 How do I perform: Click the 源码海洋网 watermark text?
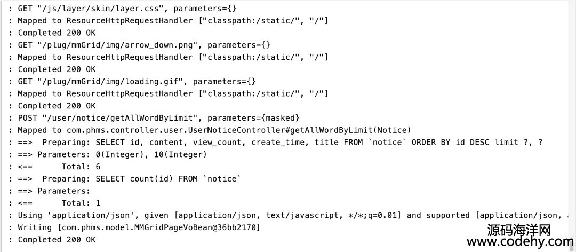(519, 230)
